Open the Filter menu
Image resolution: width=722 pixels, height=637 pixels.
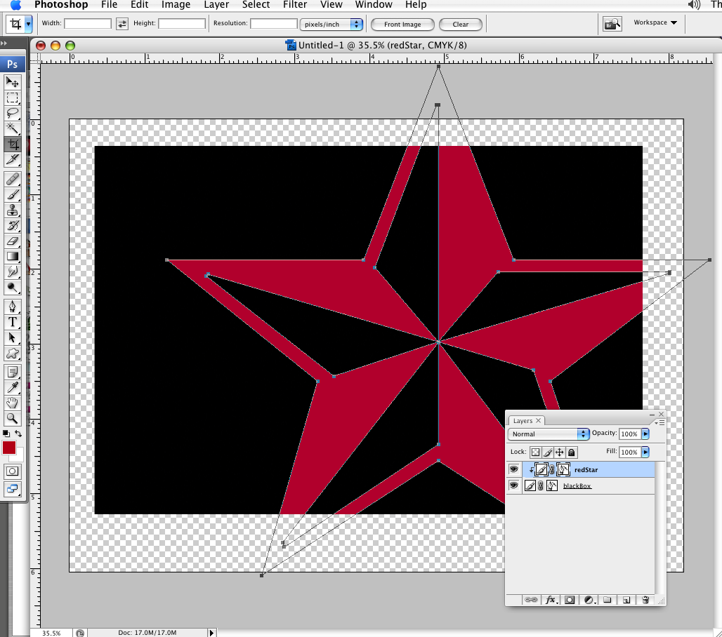pos(295,5)
